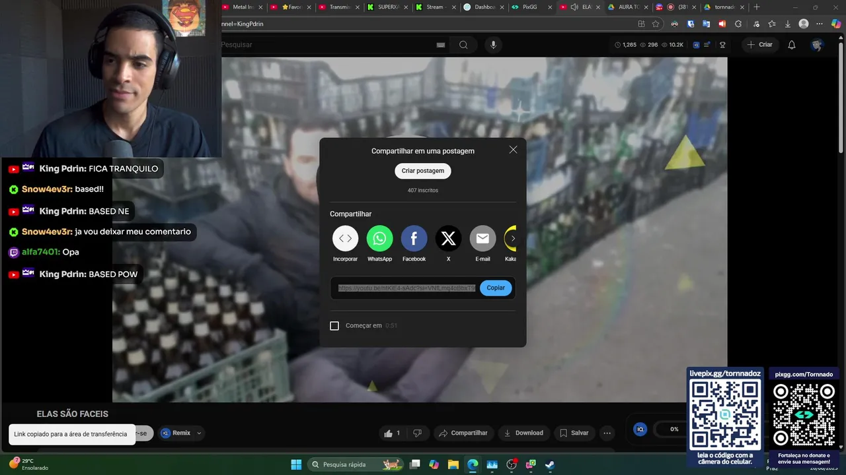Click the Pesquisa rápida taskbar search

[355, 464]
